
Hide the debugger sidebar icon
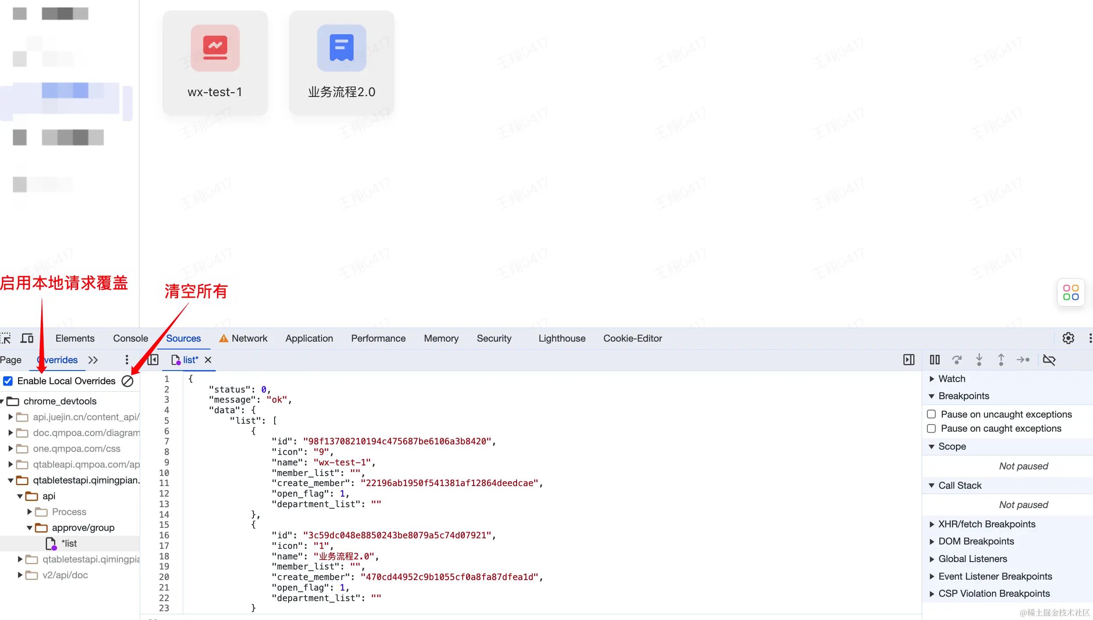coord(908,360)
